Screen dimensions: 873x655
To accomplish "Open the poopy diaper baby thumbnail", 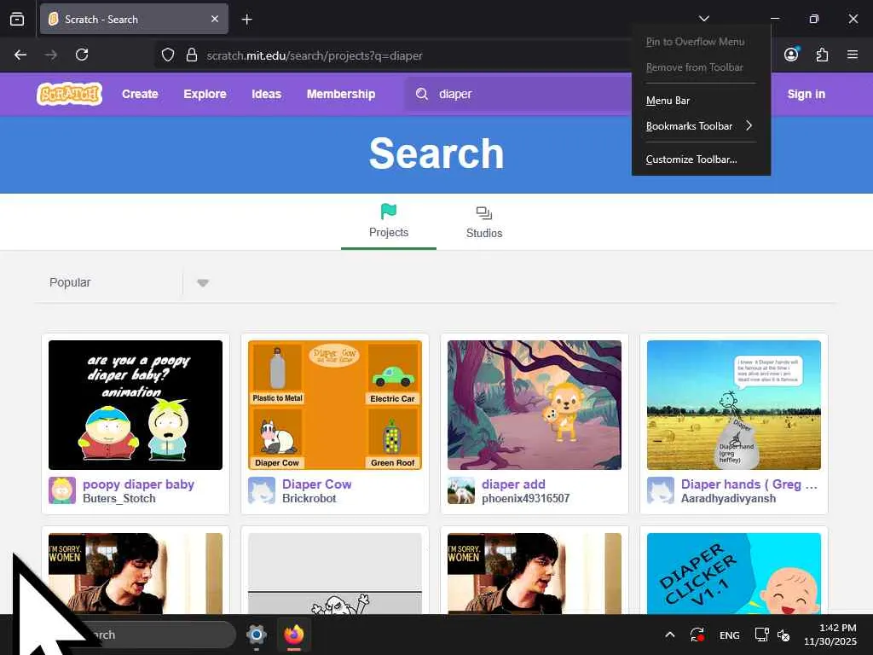I will tap(136, 405).
